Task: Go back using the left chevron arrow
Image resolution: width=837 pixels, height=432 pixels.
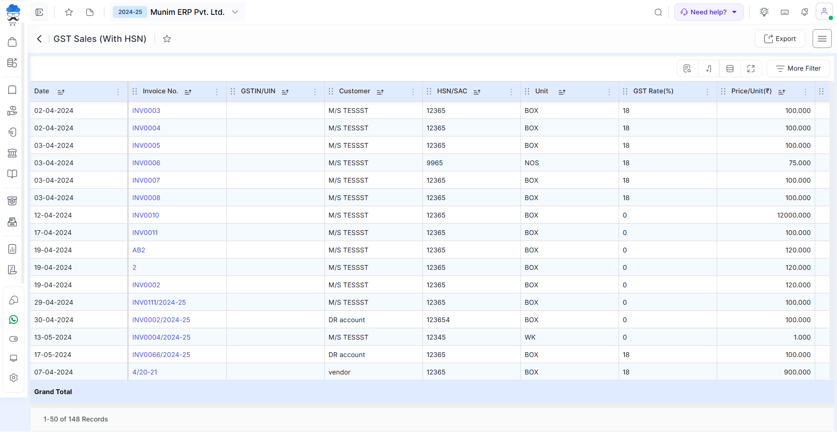Action: click(x=39, y=39)
